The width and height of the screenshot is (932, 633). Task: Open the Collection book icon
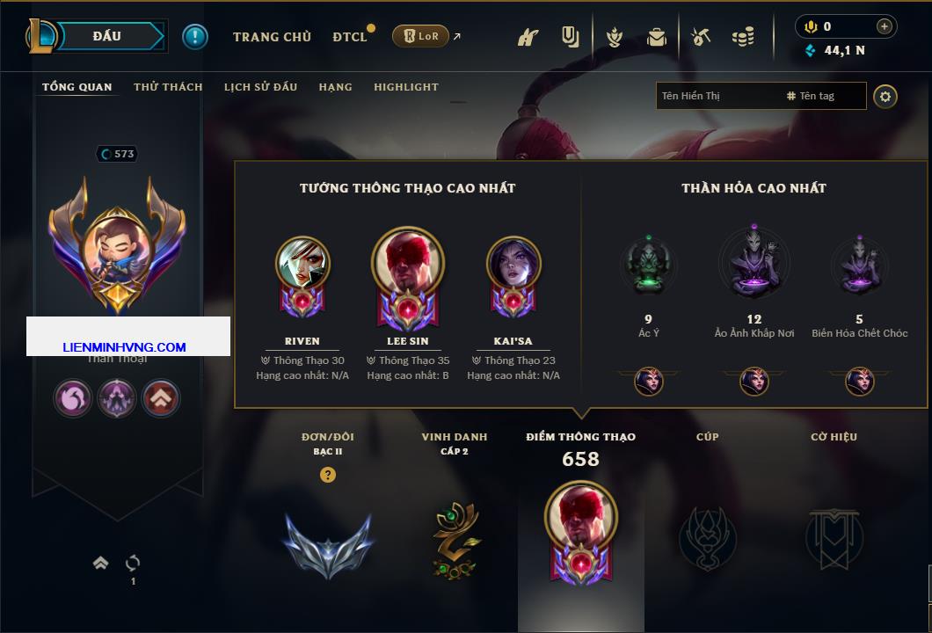click(570, 37)
